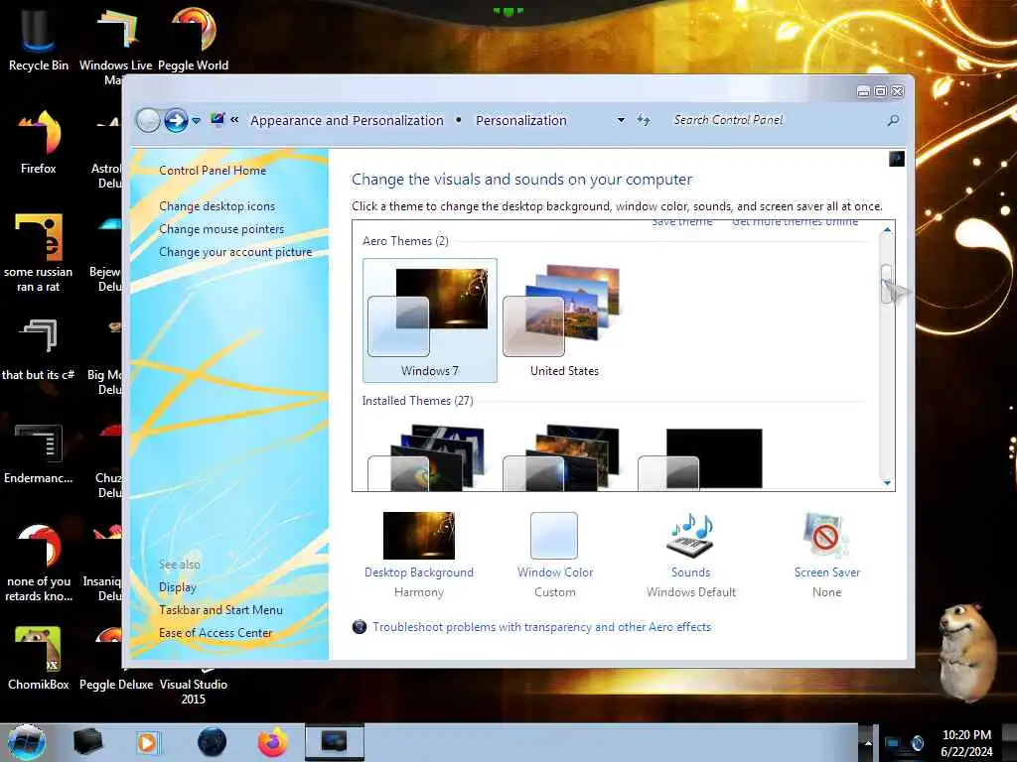This screenshot has width=1017, height=762.
Task: Open the black box app in the taskbar
Action: pyautogui.click(x=87, y=742)
